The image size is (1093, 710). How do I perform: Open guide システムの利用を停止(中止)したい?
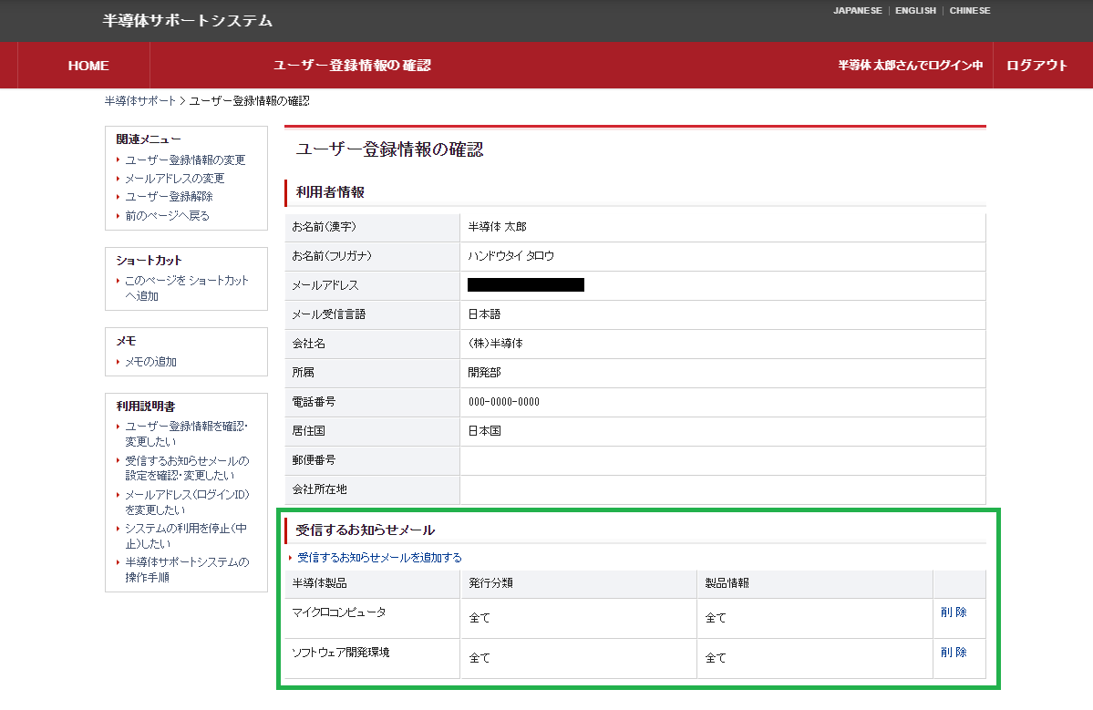click(185, 536)
